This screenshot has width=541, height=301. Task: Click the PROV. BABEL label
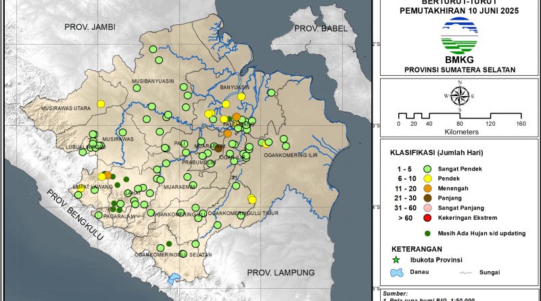(321, 28)
